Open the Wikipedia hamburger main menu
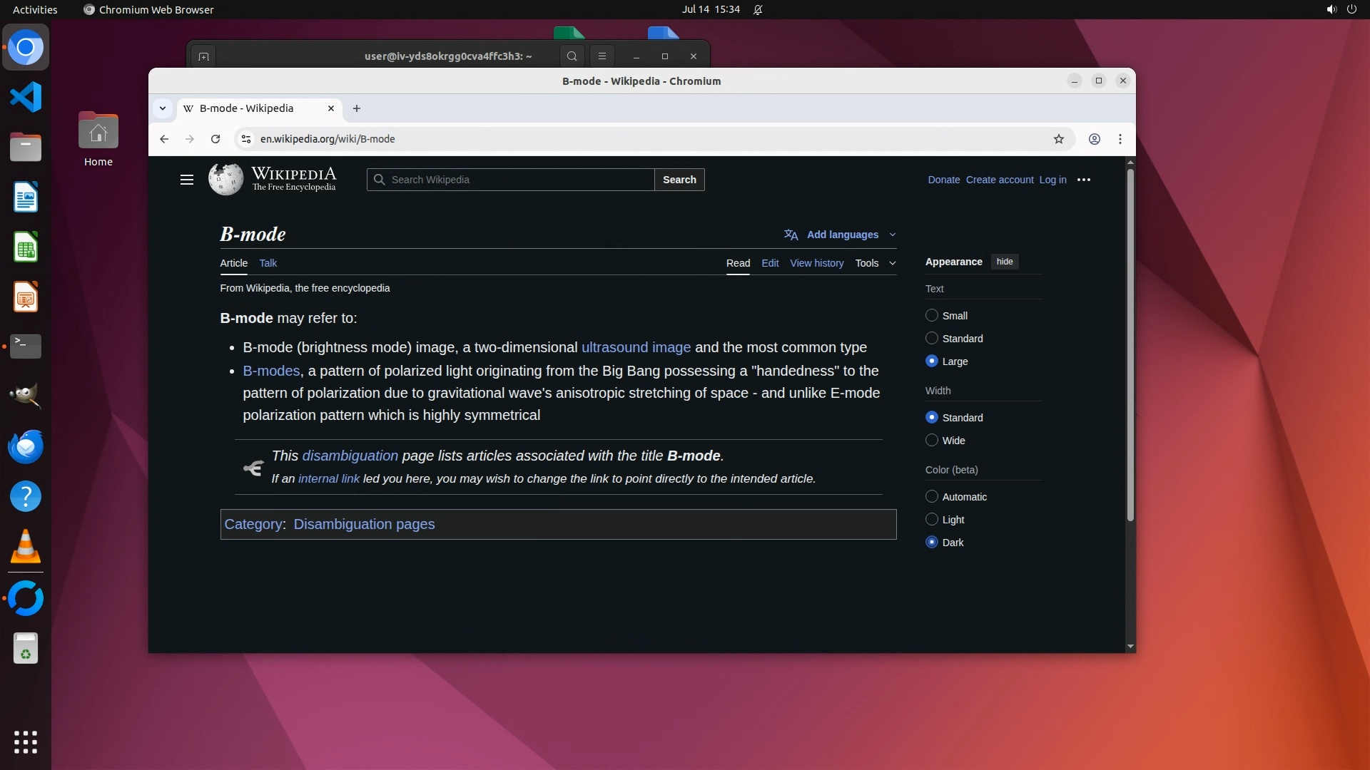This screenshot has height=770, width=1370. [187, 180]
